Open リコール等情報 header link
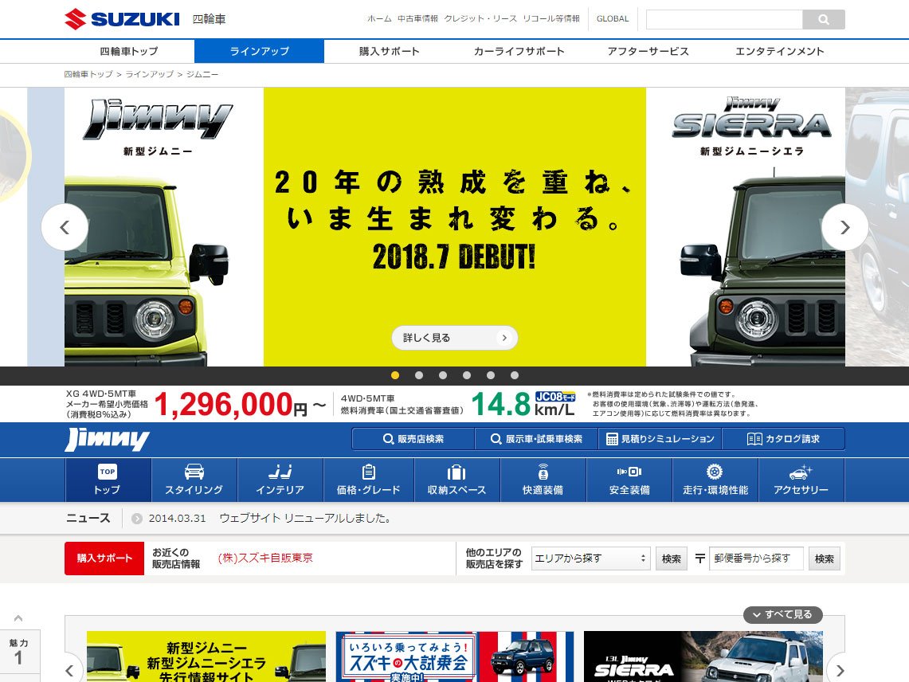Viewport: 909px width, 682px height. 551,18
